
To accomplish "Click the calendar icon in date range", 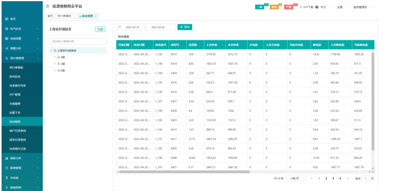I will (x=120, y=27).
